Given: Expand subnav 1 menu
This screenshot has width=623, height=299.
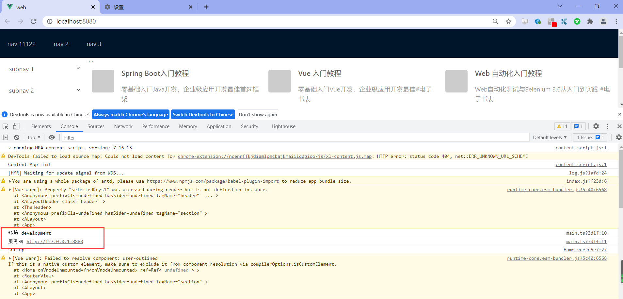Looking at the screenshot, I should click(x=44, y=69).
